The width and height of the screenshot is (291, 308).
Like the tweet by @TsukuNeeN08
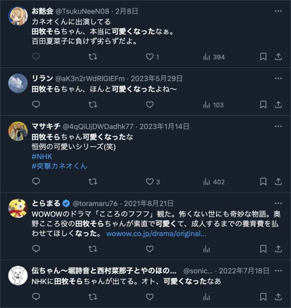point(150,57)
